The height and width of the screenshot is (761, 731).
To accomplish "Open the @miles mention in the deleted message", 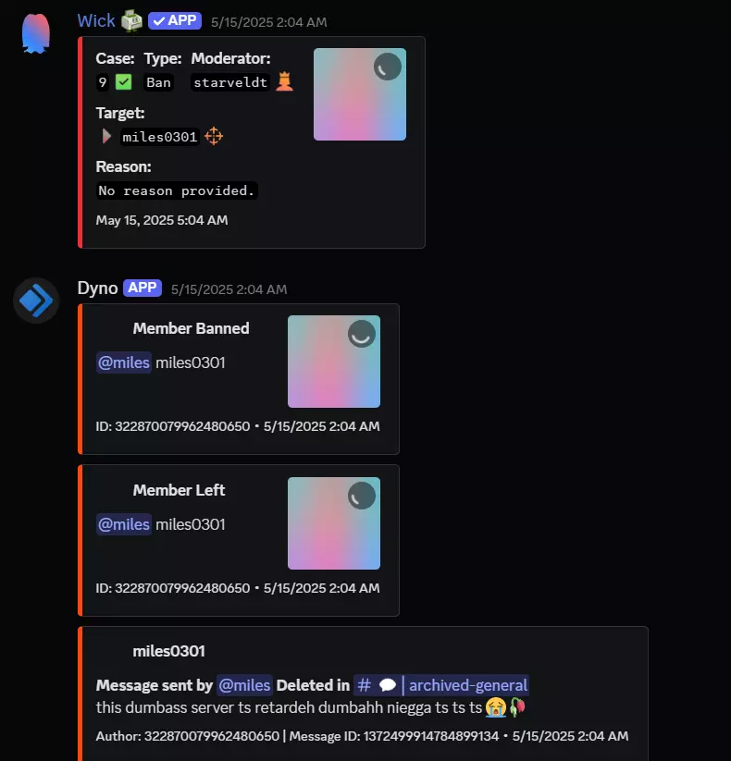I will tap(244, 685).
